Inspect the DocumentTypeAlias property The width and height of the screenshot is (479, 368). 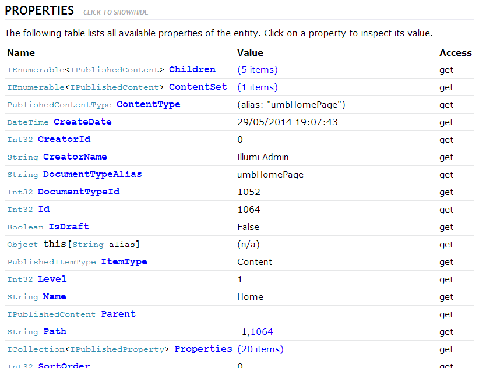tap(92, 174)
